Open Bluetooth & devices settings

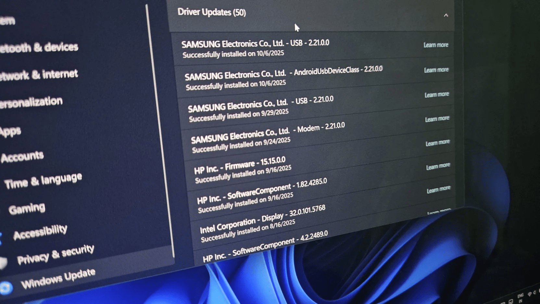[39, 48]
